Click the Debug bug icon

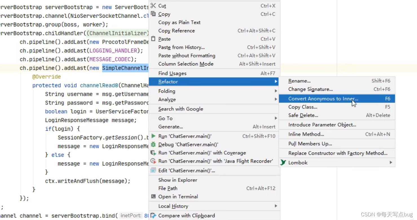click(x=153, y=144)
